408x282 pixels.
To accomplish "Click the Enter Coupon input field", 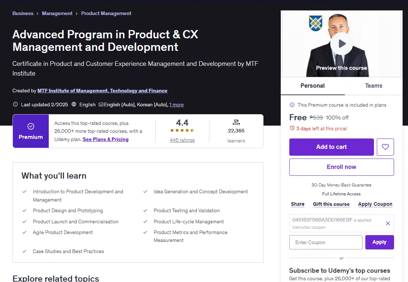I will [326, 242].
